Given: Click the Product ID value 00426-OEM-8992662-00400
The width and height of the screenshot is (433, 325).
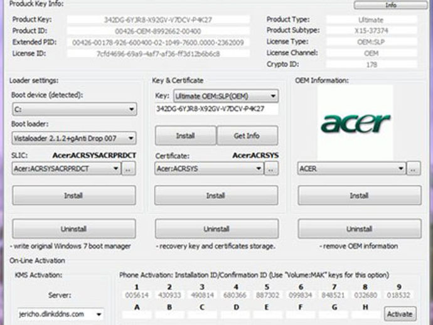Looking at the screenshot, I should [x=158, y=31].
